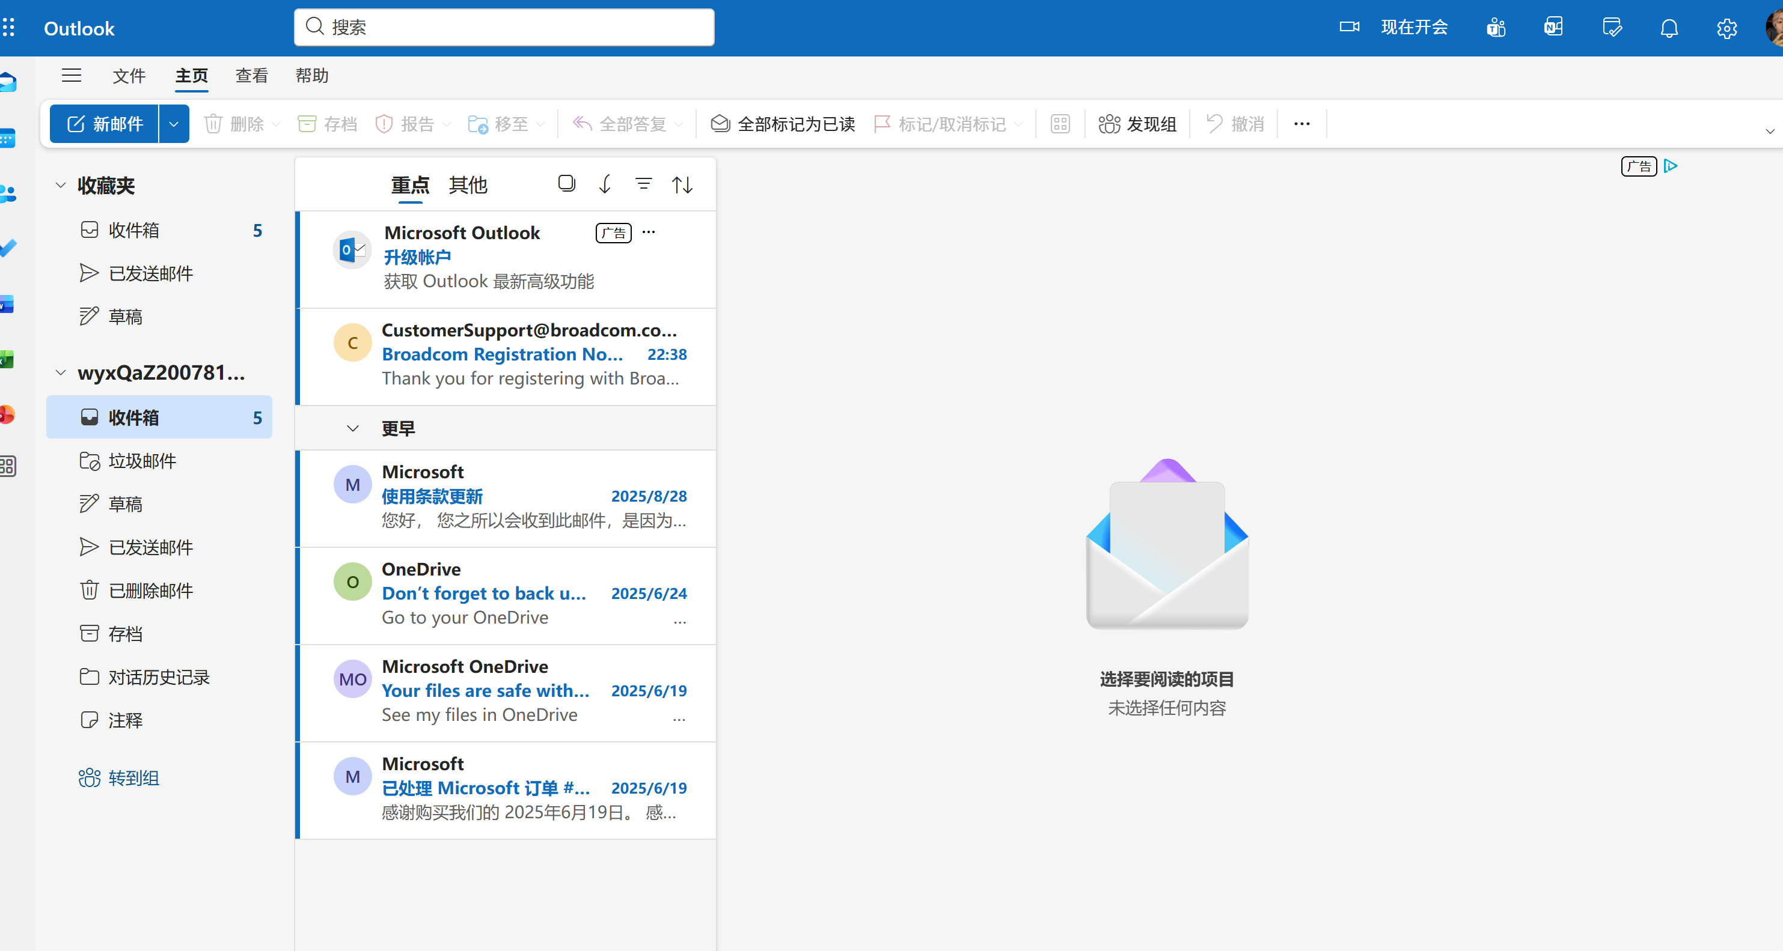The width and height of the screenshot is (1783, 951).
Task: Open the 垃圾邮件 junk folder
Action: click(x=159, y=461)
